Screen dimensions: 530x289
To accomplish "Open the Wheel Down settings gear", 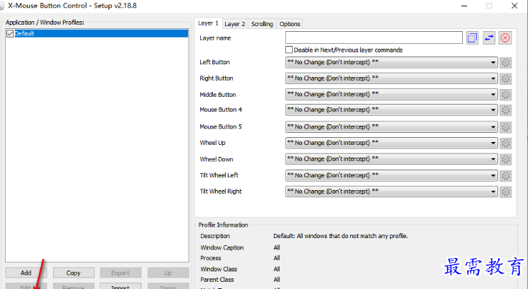I will [505, 159].
